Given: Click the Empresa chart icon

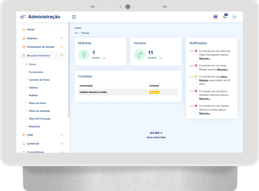Looking at the screenshot, I should click(x=24, y=38).
